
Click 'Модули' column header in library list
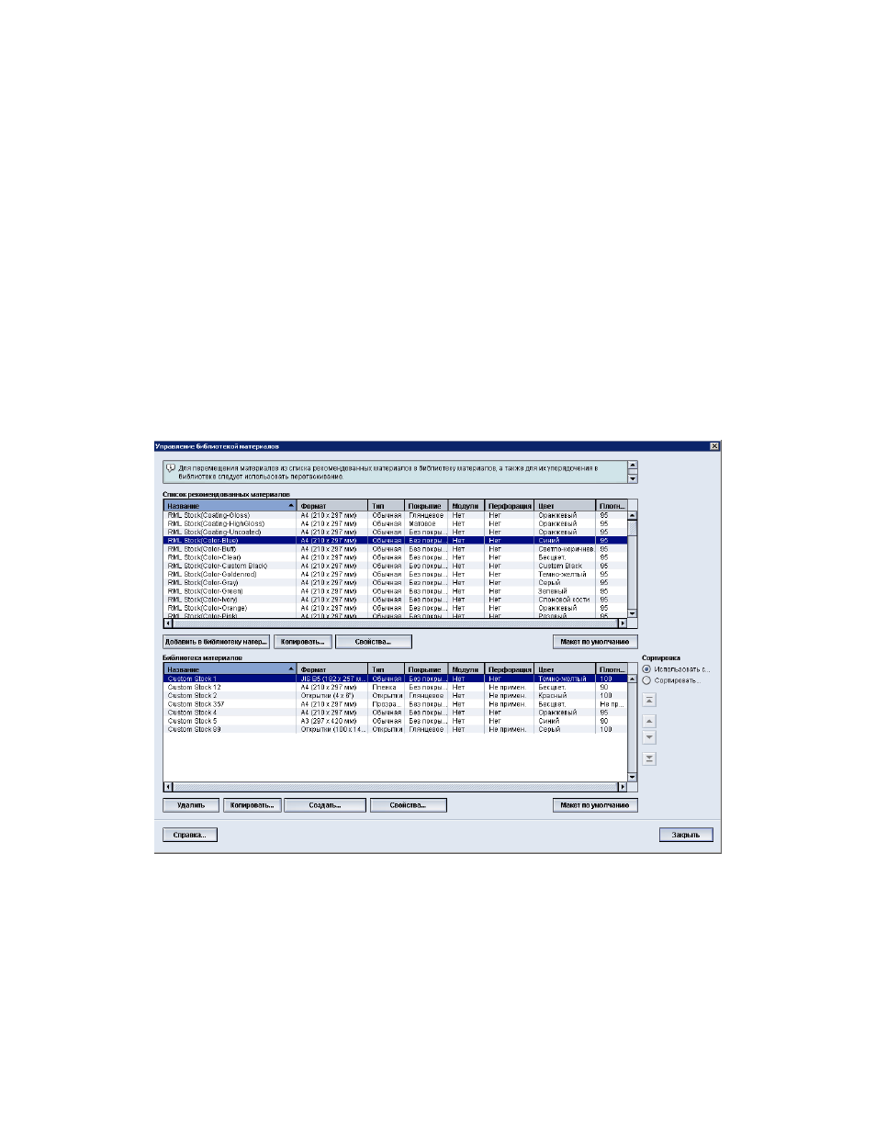466,669
